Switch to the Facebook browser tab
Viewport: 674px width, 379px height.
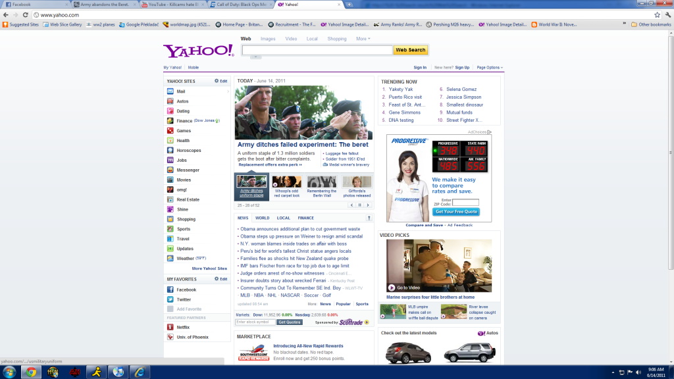point(36,5)
